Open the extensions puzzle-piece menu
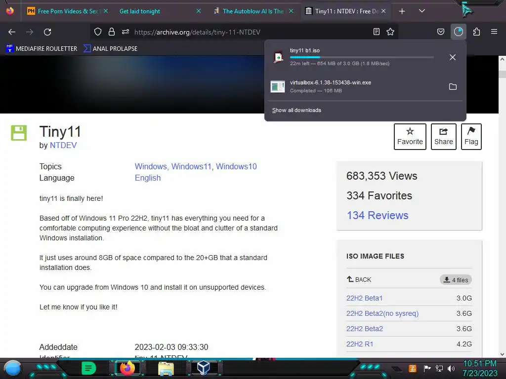Screen dimensions: 506x379 click(476, 32)
